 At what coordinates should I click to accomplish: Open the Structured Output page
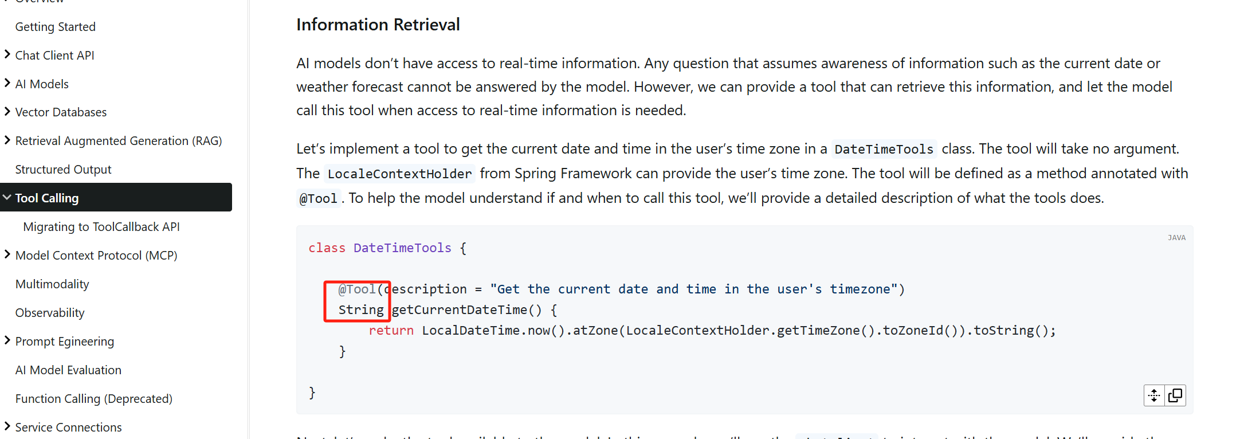click(x=64, y=170)
